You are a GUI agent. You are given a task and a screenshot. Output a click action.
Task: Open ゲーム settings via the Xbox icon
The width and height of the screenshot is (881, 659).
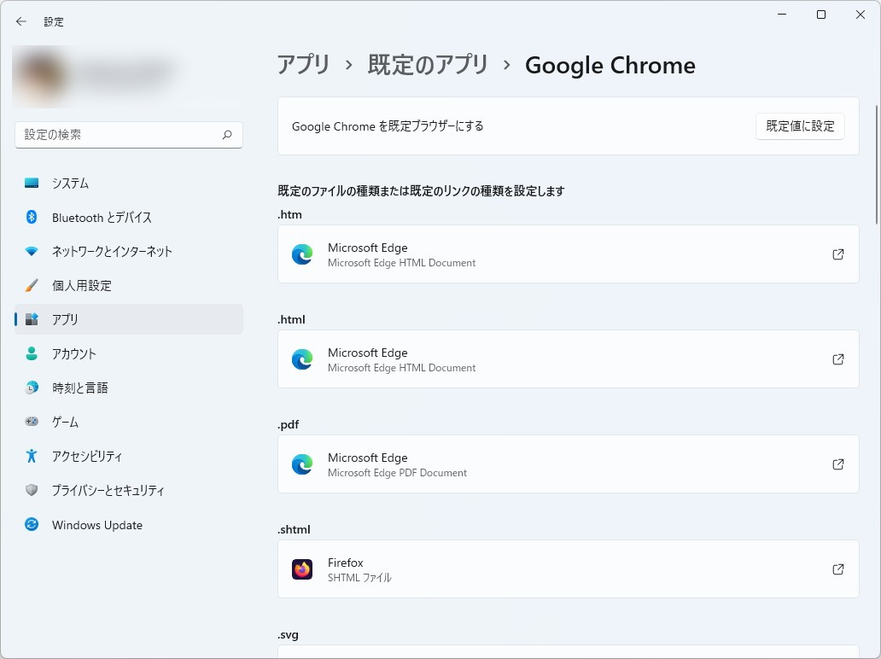[30, 422]
